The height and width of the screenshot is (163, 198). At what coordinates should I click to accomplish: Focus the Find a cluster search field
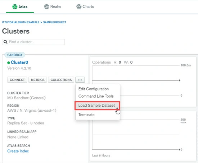pos(33,42)
